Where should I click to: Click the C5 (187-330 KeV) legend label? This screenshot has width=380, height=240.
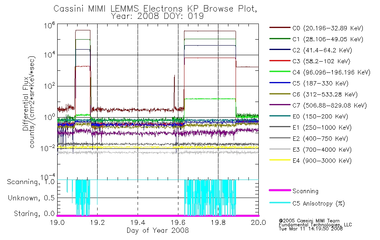coord(320,83)
